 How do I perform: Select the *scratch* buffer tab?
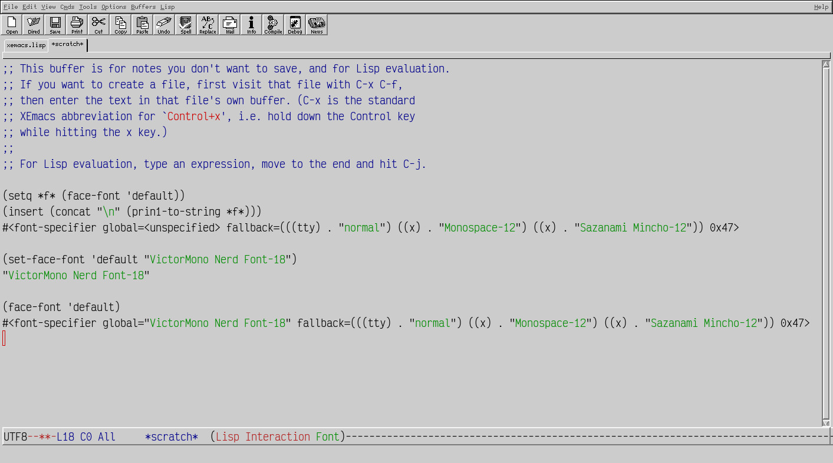point(68,45)
